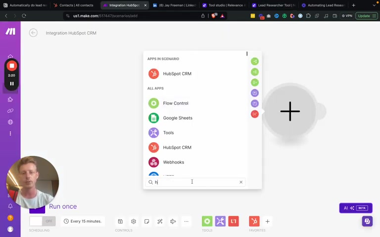380x237 pixels.
Task: Switch to the Automating Lead Resear tab
Action: (x=323, y=5)
